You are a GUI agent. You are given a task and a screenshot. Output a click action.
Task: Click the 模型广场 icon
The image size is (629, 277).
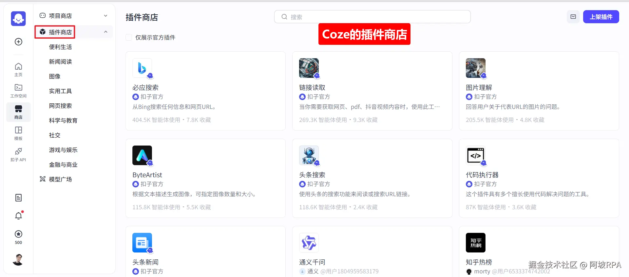[x=43, y=179]
